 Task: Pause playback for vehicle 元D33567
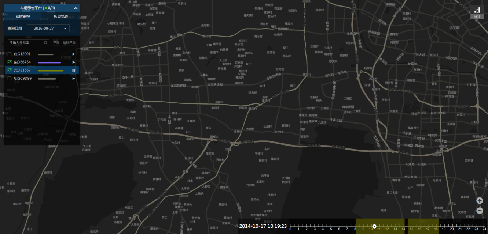(74, 70)
